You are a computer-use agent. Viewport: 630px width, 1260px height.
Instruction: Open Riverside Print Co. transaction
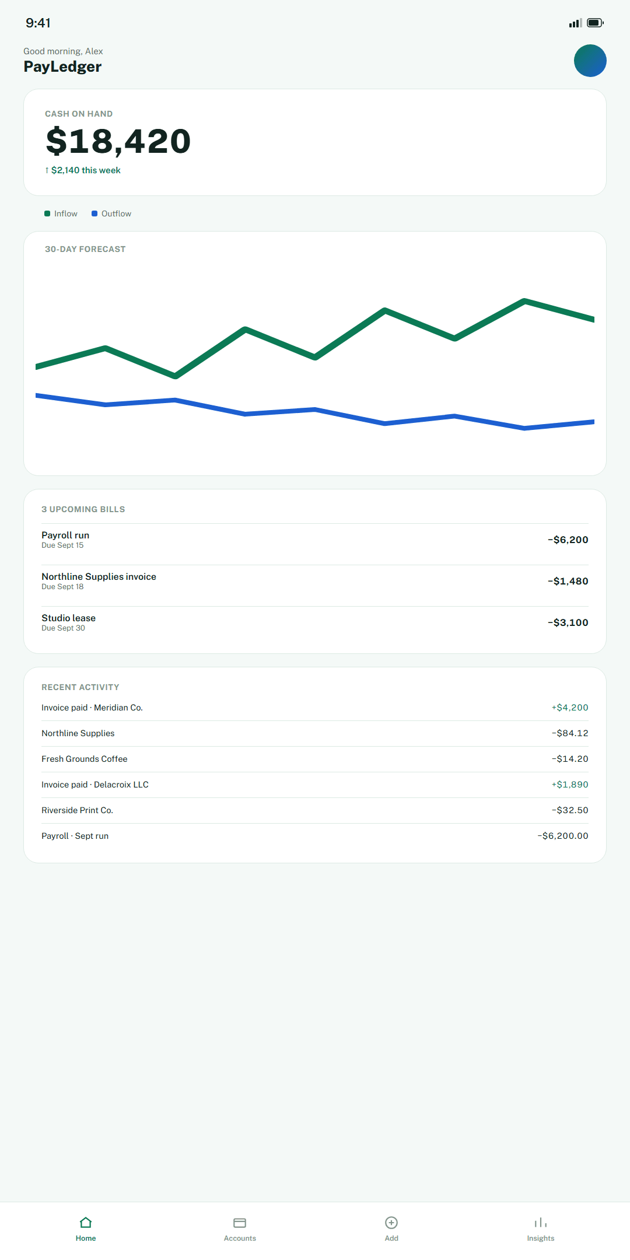(x=315, y=810)
